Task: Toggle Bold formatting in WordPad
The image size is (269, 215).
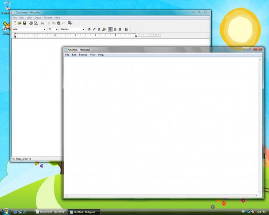Action: pos(89,29)
